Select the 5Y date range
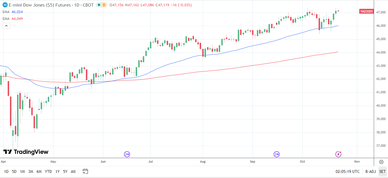The width and height of the screenshot is (388, 178). pyautogui.click(x=65, y=171)
